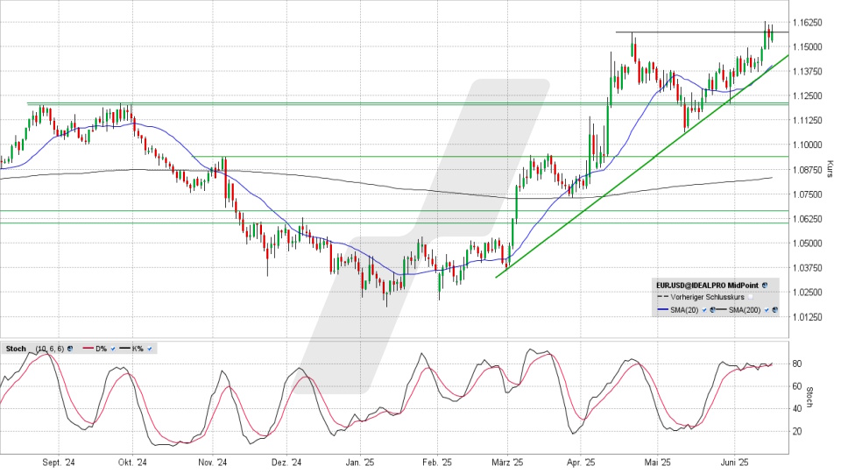Click the Sept. '24 date axis label

pos(59,462)
